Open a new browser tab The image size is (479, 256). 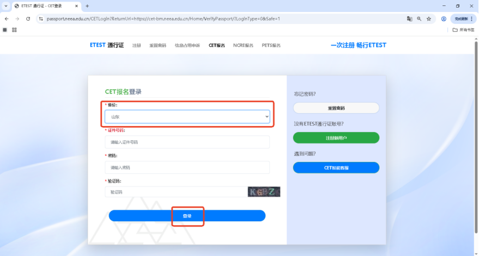coord(87,6)
